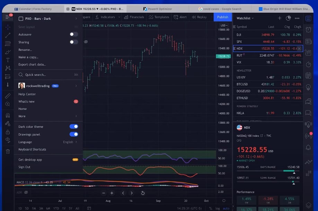The height and width of the screenshot is (211, 318).
Task: Open the Templates toolbar button
Action: tap(159, 17)
